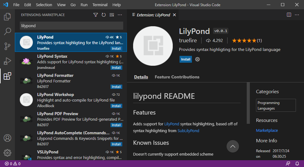Open the Manage gear menu at bottom left

tap(7, 152)
